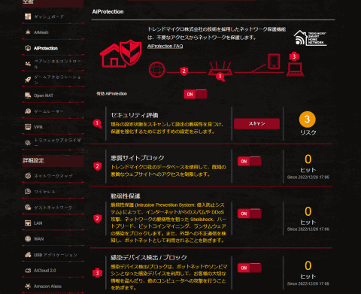This screenshot has height=294, width=361.
Task: Click the ゲームアクセラレーション rocket icon
Action: click(28, 80)
